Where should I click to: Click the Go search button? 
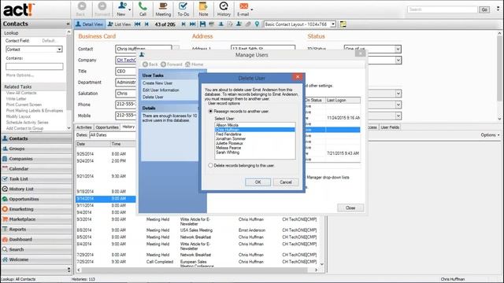click(484, 9)
